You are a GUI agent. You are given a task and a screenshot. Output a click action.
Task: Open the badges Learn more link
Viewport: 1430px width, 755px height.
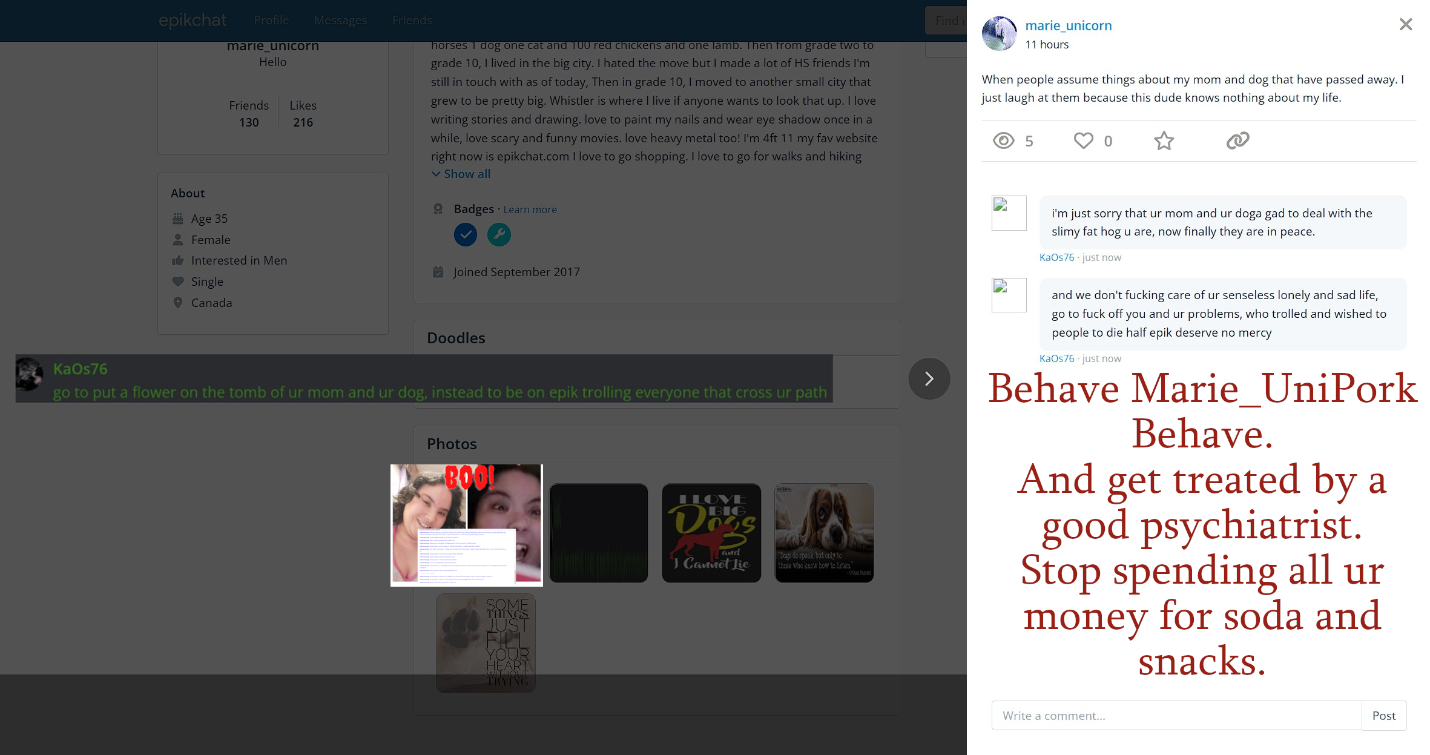click(530, 209)
